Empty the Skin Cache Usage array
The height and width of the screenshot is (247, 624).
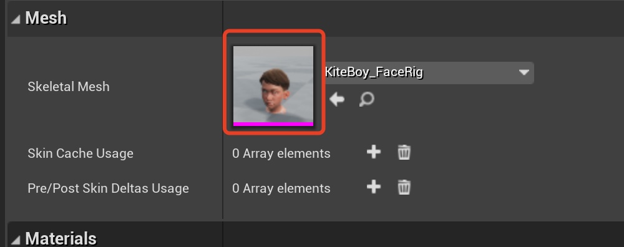[x=404, y=153]
